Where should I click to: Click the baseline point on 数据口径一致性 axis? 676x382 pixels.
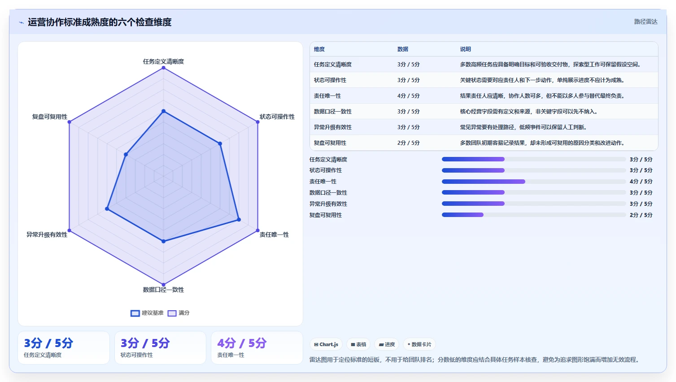click(x=163, y=241)
